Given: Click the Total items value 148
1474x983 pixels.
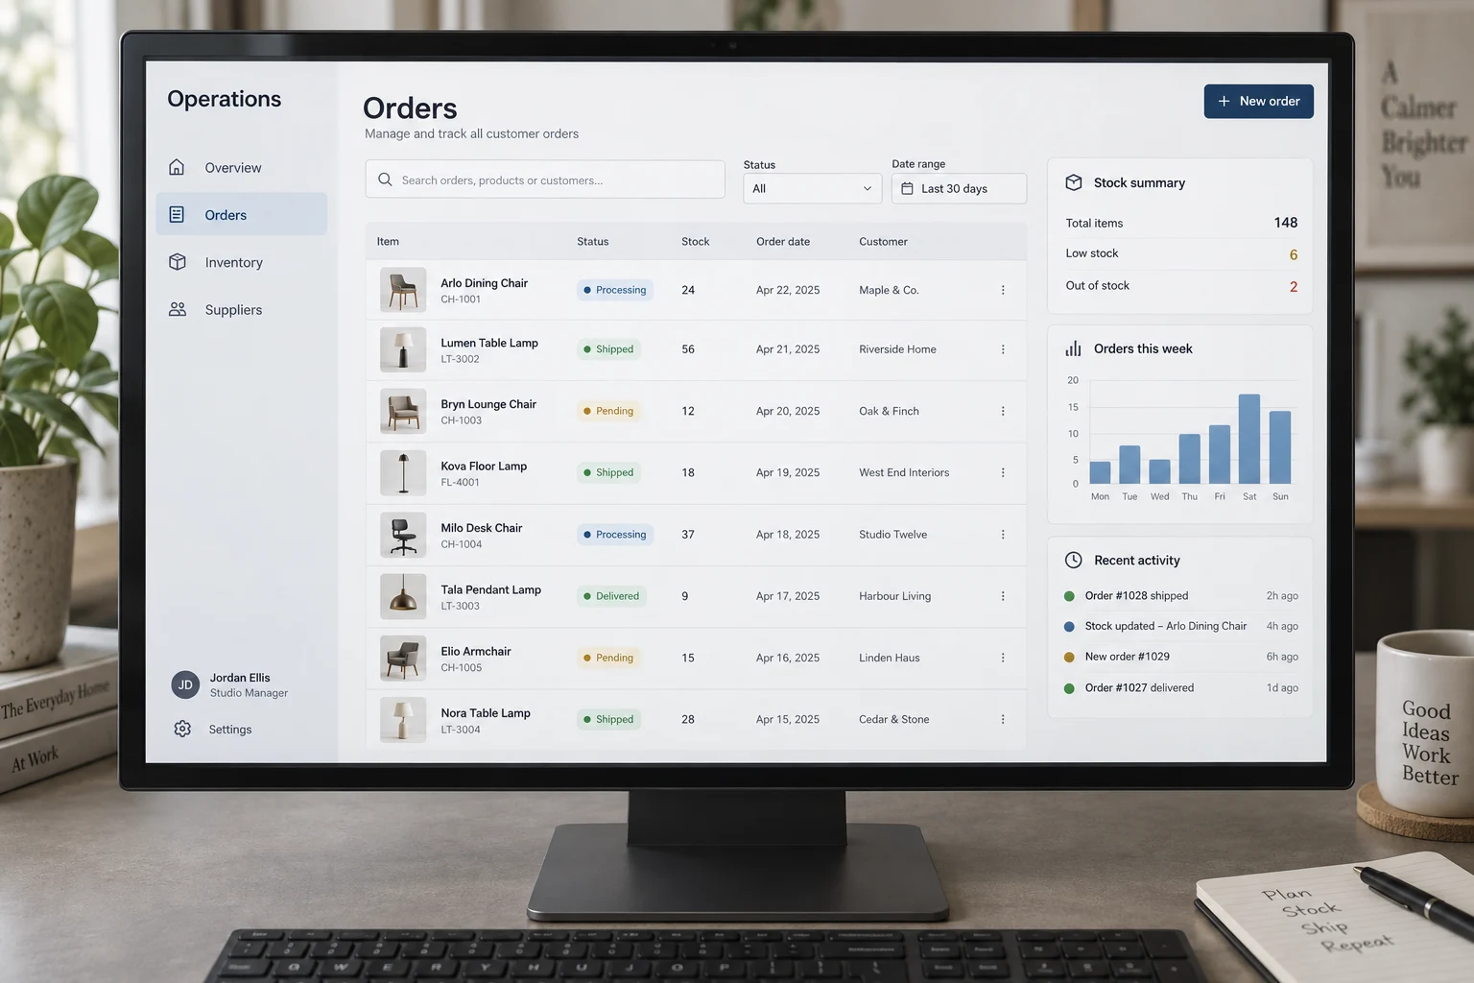Looking at the screenshot, I should pos(1285,223).
